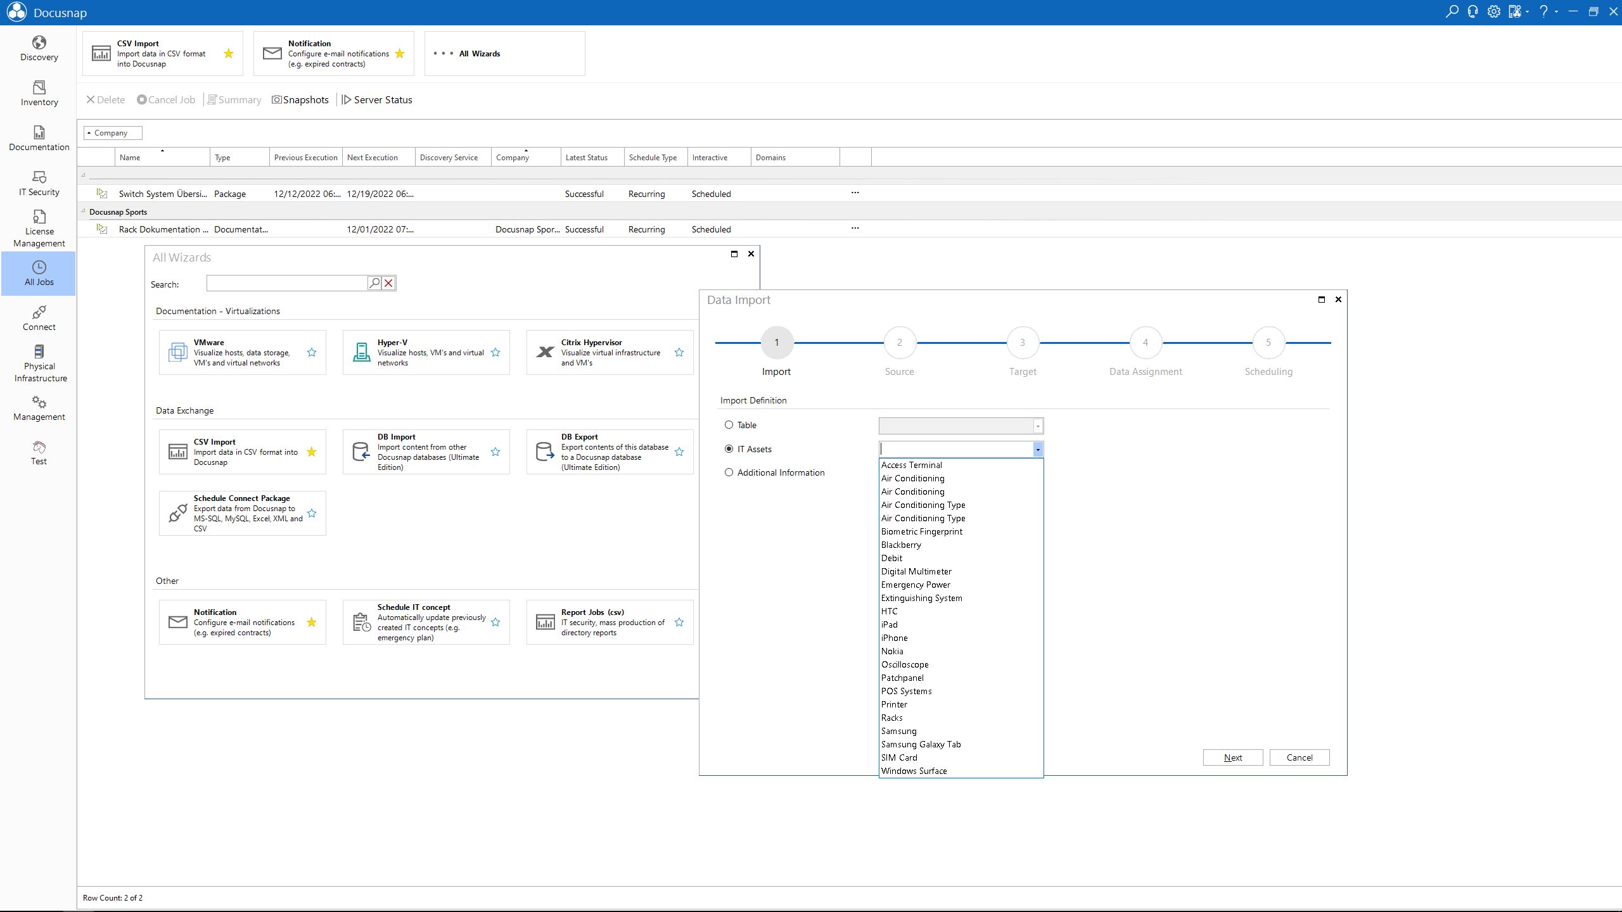
Task: Collapse the Docusnap Sports group row
Action: pos(84,212)
